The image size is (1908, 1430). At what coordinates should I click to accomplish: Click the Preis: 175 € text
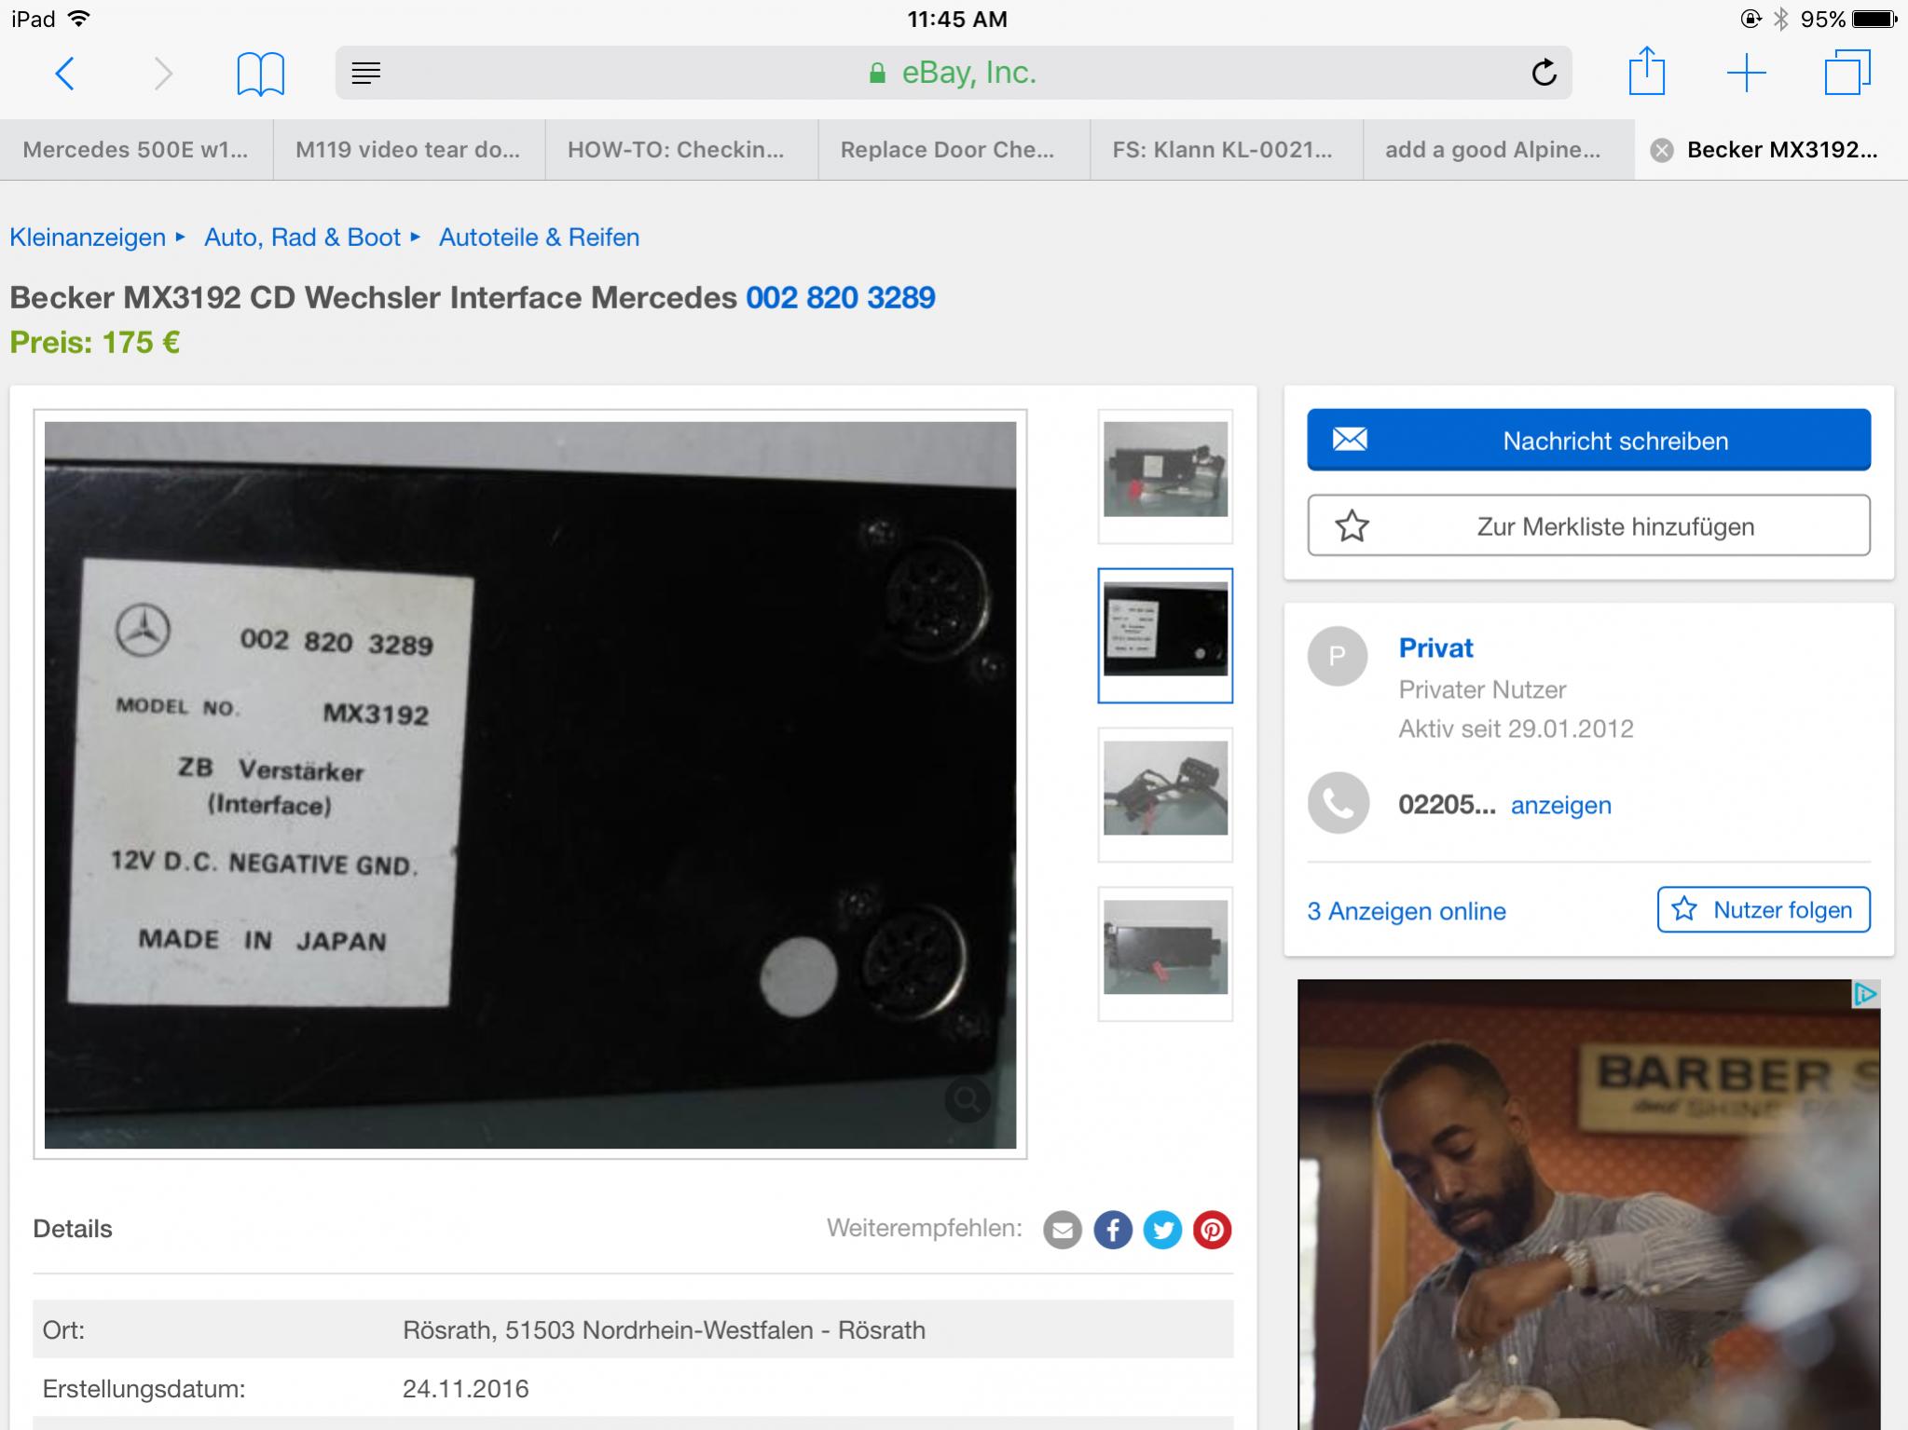pyautogui.click(x=94, y=343)
